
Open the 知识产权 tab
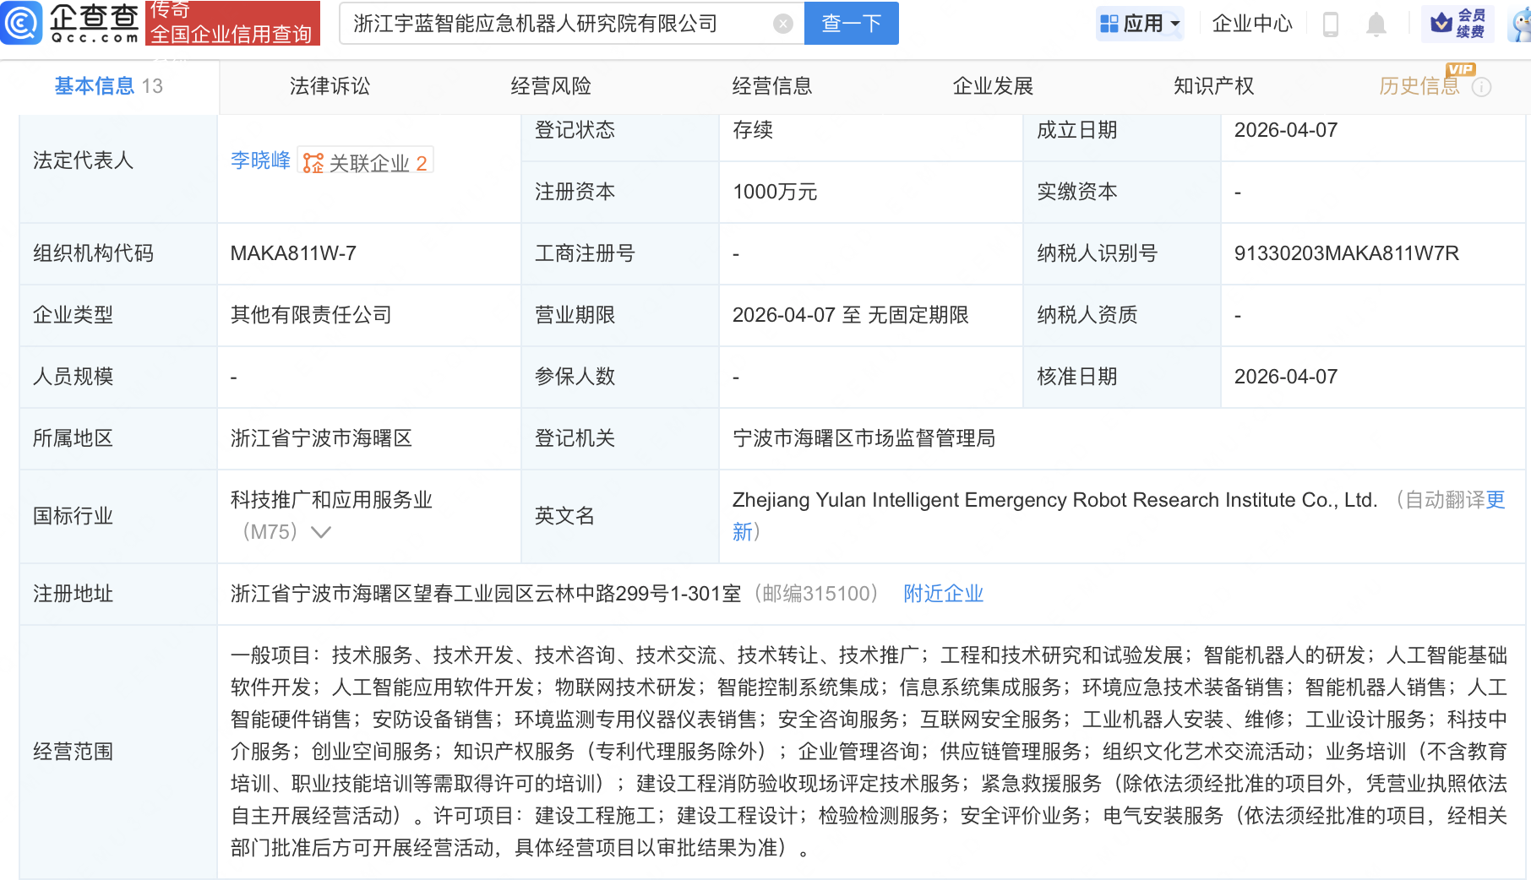[x=1212, y=85]
